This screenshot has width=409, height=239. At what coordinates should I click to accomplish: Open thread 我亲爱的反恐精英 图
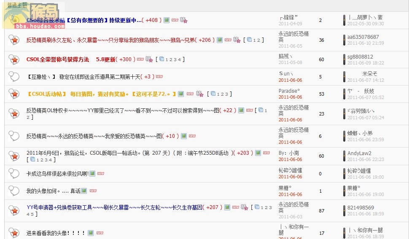(x=94, y=136)
